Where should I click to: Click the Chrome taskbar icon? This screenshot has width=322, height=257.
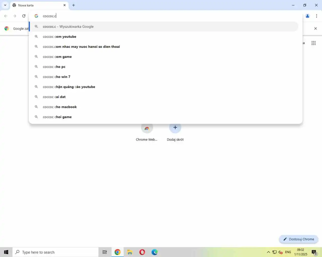pyautogui.click(x=117, y=252)
